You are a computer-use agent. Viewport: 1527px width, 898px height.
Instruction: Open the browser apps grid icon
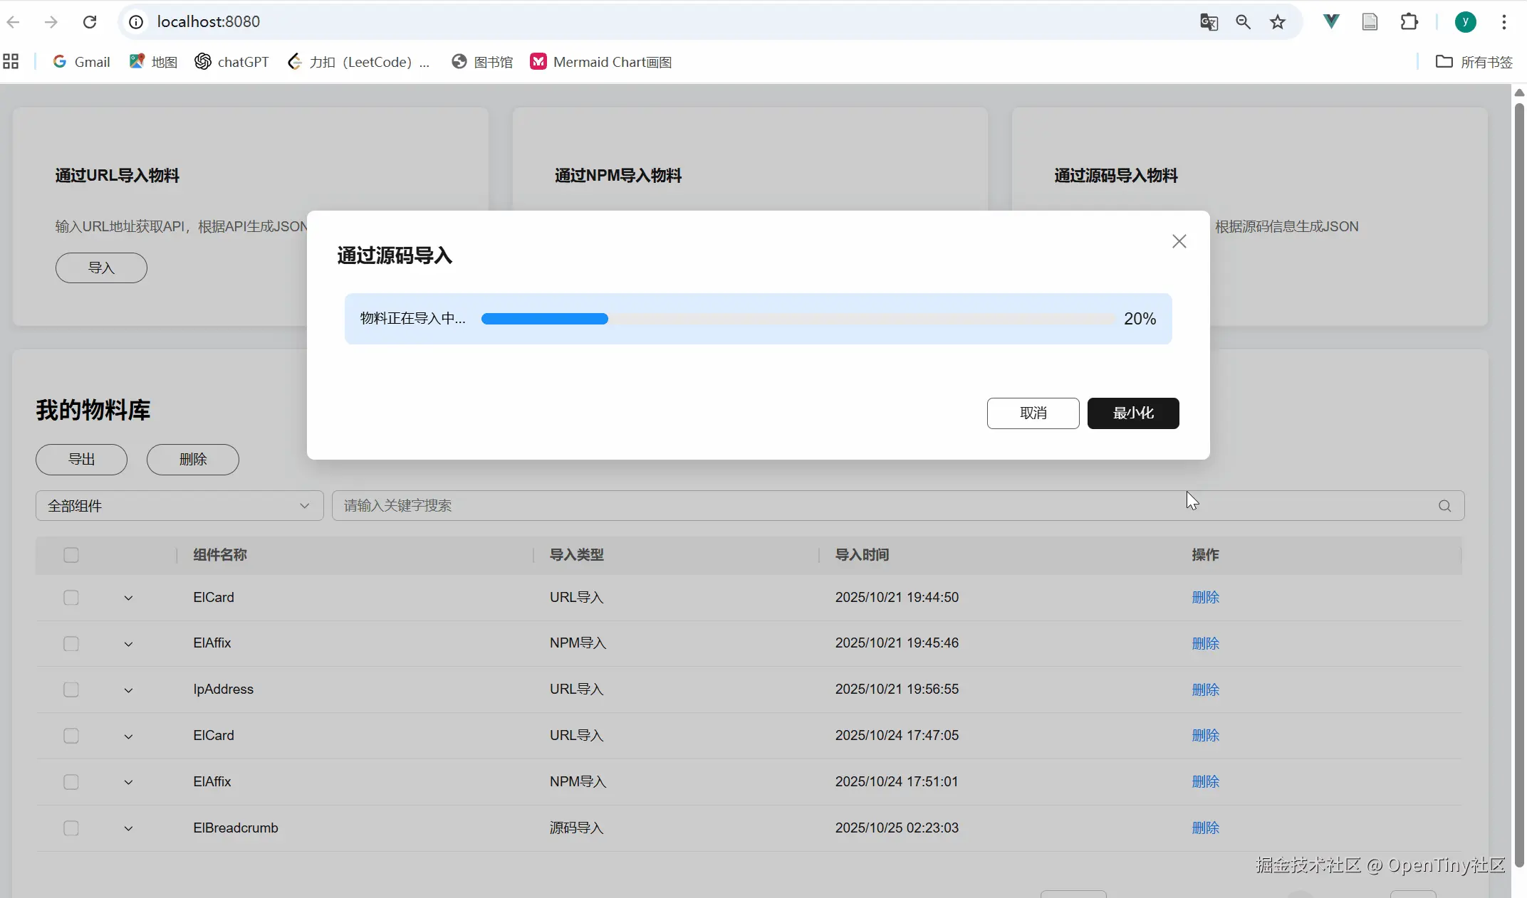11,62
